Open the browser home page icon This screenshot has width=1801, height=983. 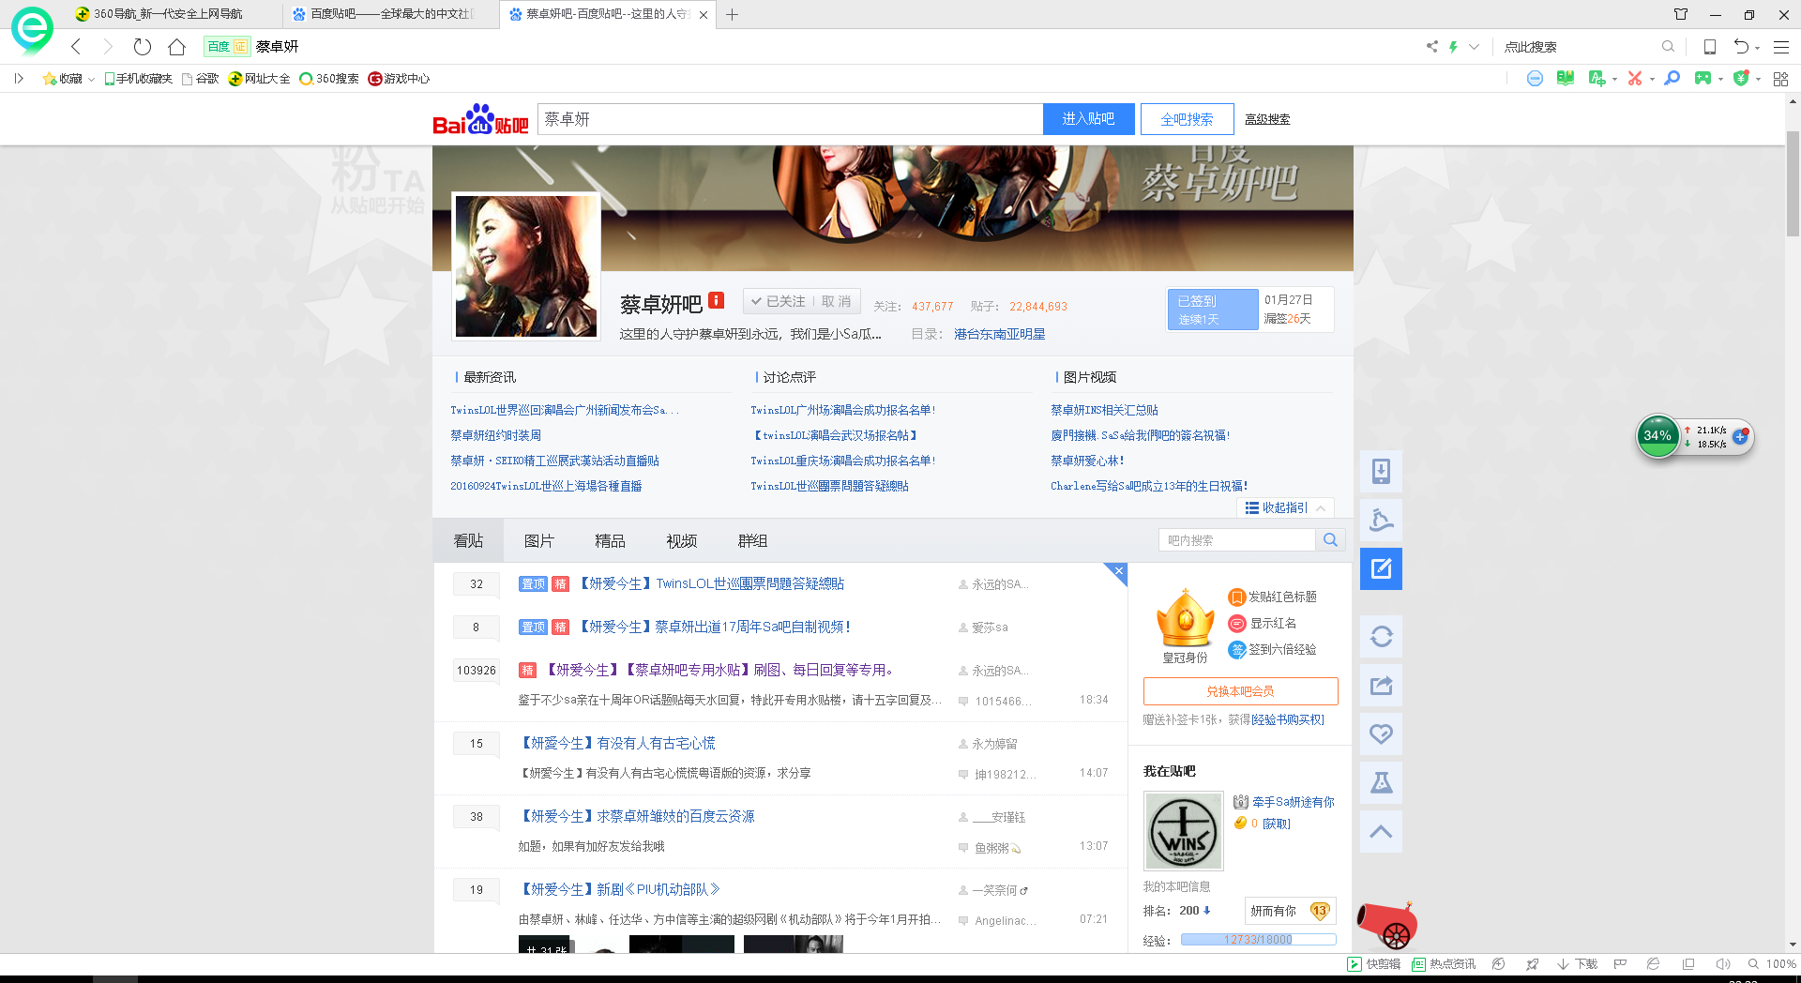(x=176, y=47)
